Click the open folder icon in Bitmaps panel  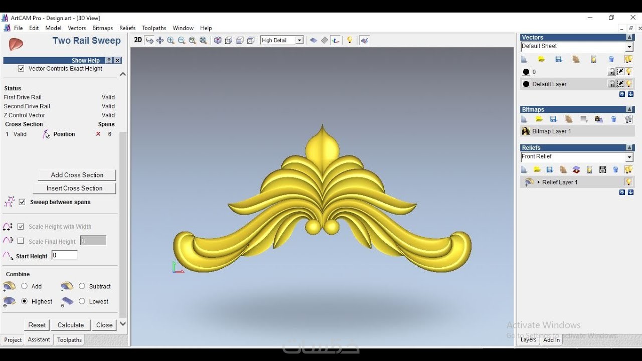[x=539, y=119]
